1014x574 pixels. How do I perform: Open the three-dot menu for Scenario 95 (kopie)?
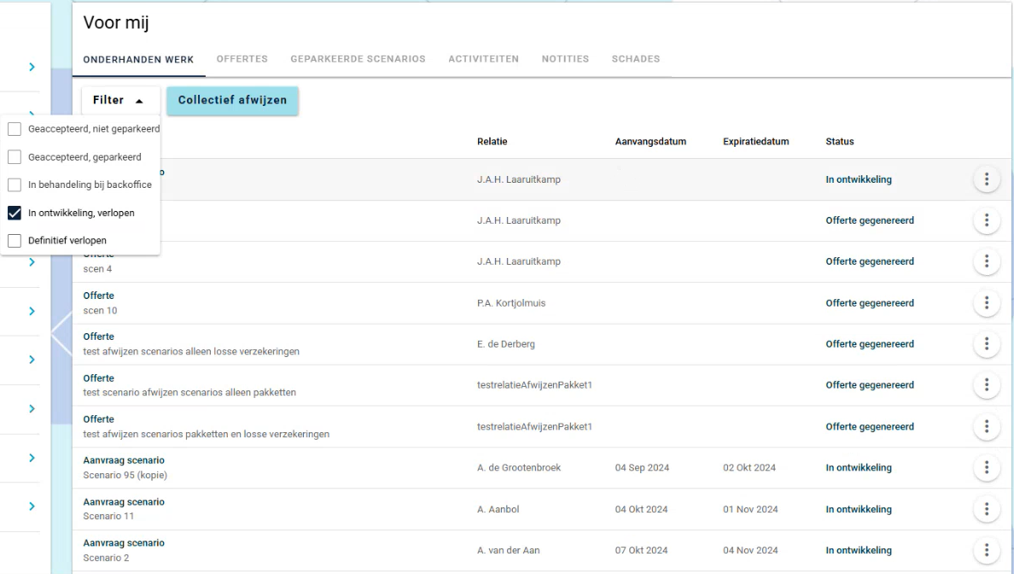[x=986, y=468]
